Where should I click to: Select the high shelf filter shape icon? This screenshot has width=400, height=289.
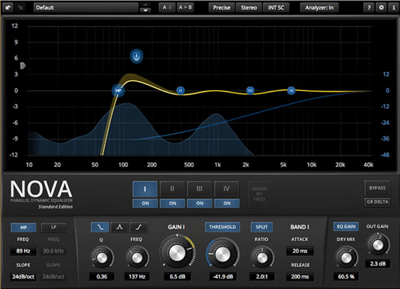(x=139, y=227)
